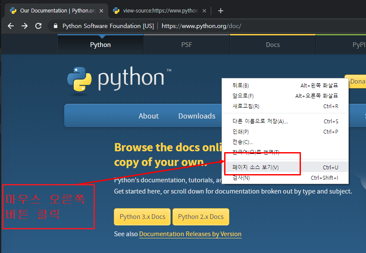
Task: Go back with the browser back arrow
Action: pos(11,26)
